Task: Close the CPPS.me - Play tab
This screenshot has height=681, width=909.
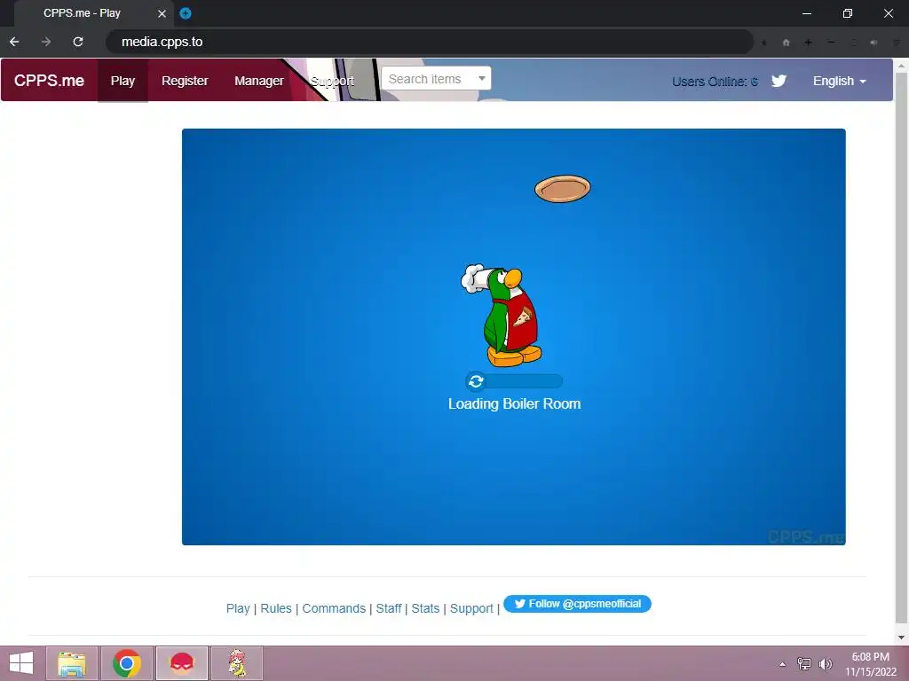Action: [x=162, y=13]
